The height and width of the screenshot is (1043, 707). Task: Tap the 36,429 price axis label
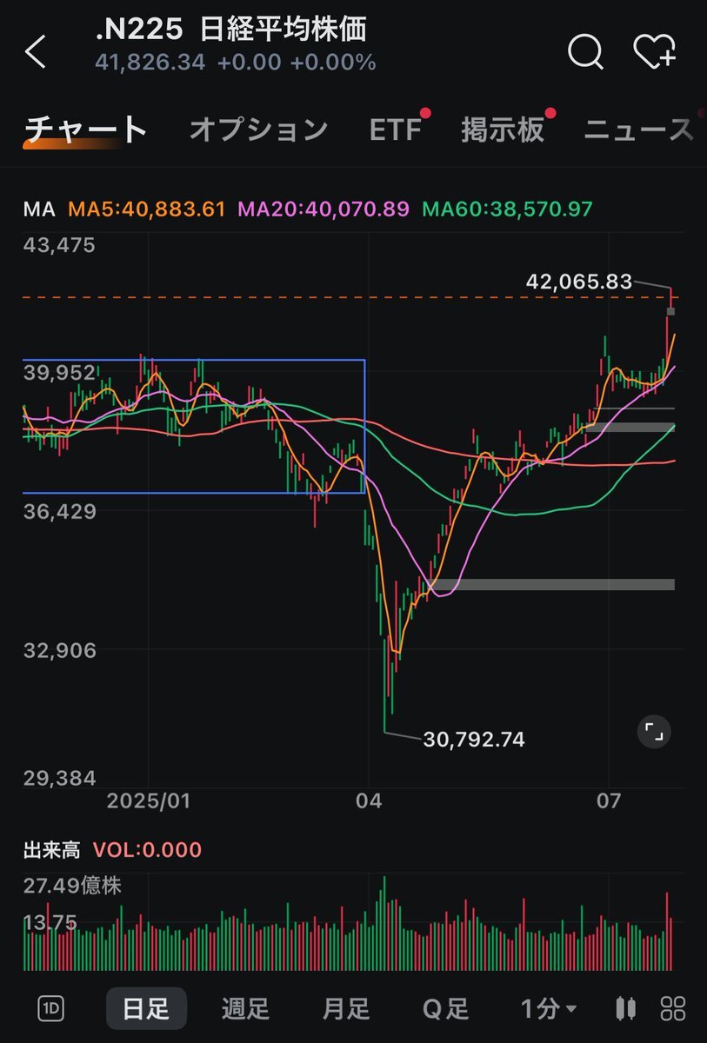click(59, 511)
